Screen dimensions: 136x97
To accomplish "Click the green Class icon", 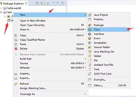I will 90,30.
